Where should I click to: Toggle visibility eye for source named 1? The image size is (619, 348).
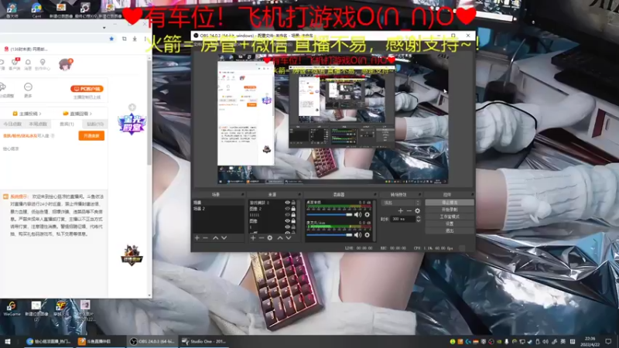[x=287, y=227]
